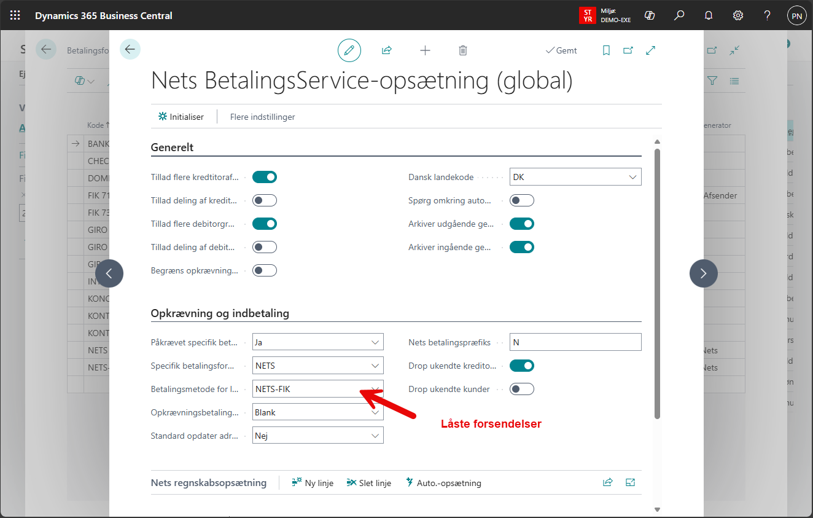Open settings gear in top bar

[x=738, y=15]
